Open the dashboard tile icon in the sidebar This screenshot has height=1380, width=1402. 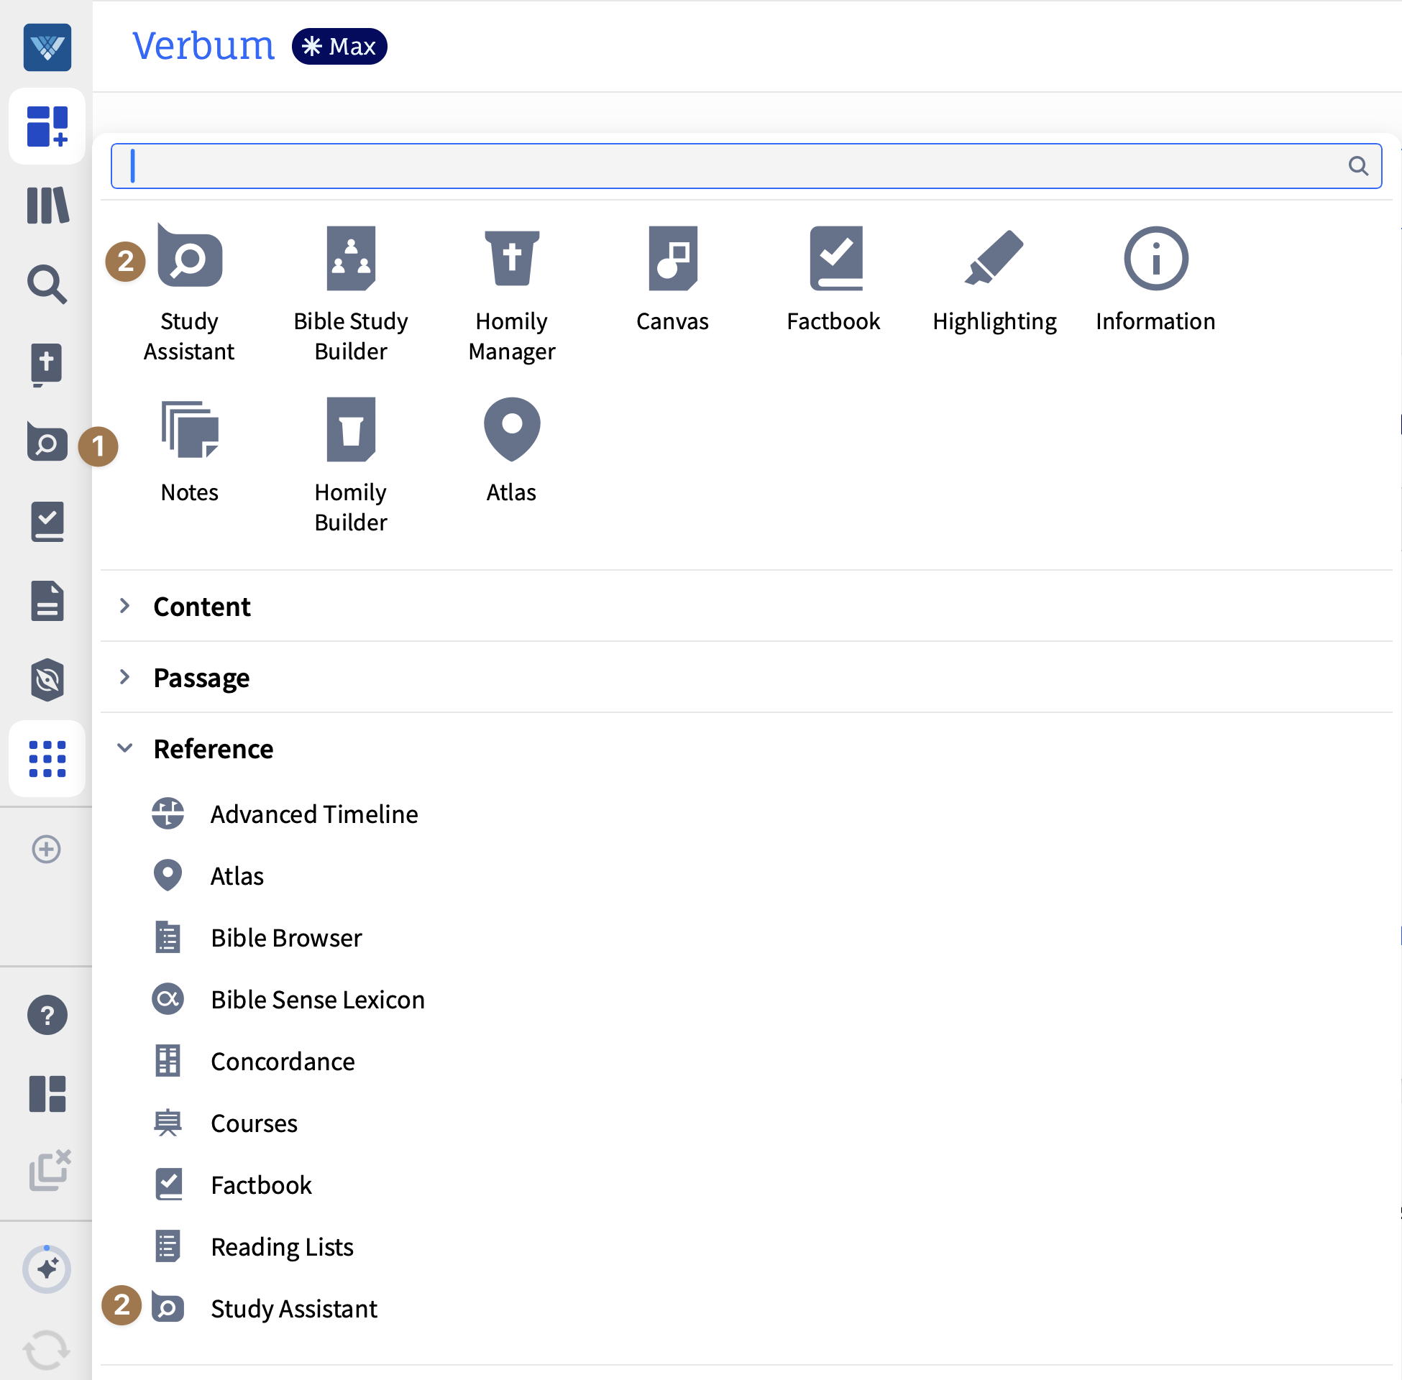pyautogui.click(x=47, y=126)
